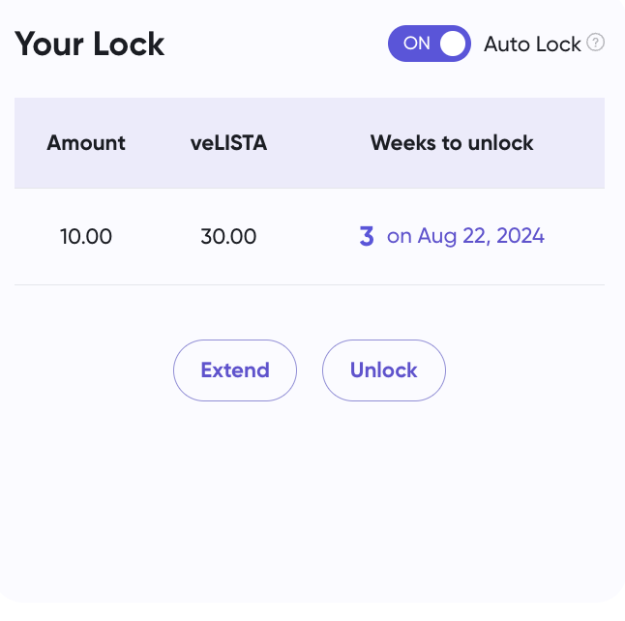
Task: Turn off the Auto Lock switch
Action: (429, 44)
